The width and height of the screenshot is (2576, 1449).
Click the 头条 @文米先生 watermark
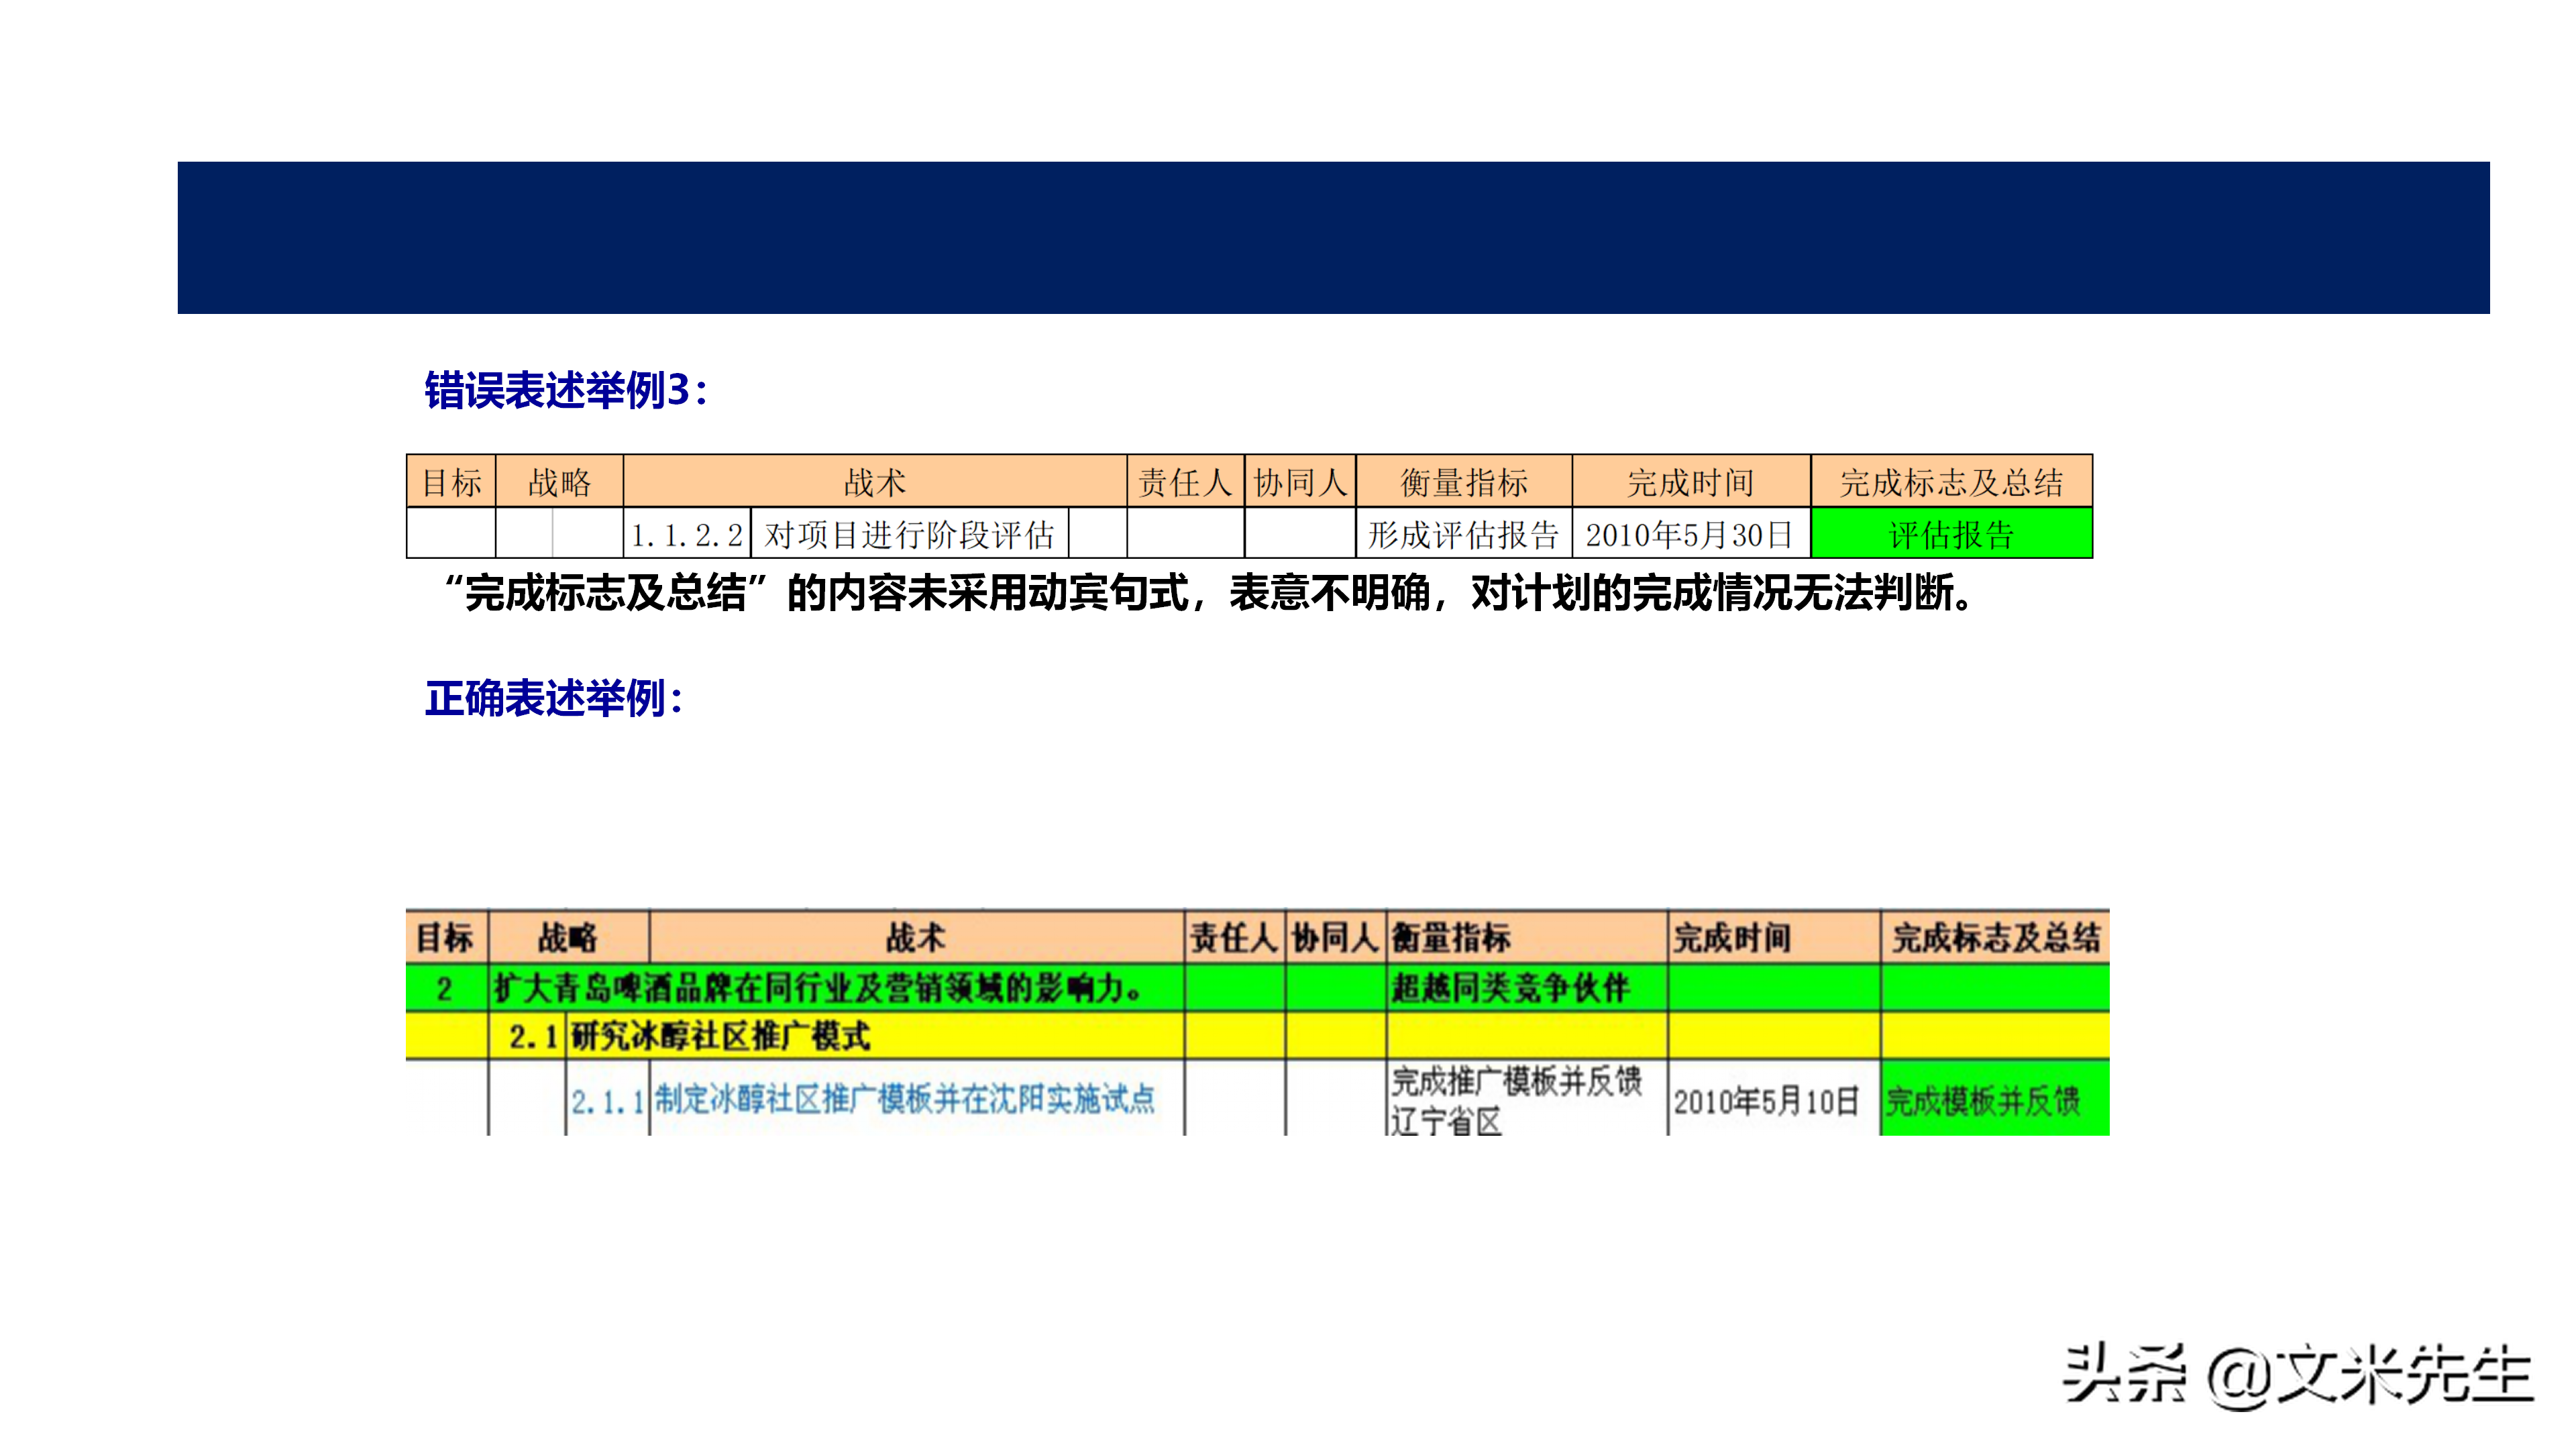click(x=2297, y=1375)
